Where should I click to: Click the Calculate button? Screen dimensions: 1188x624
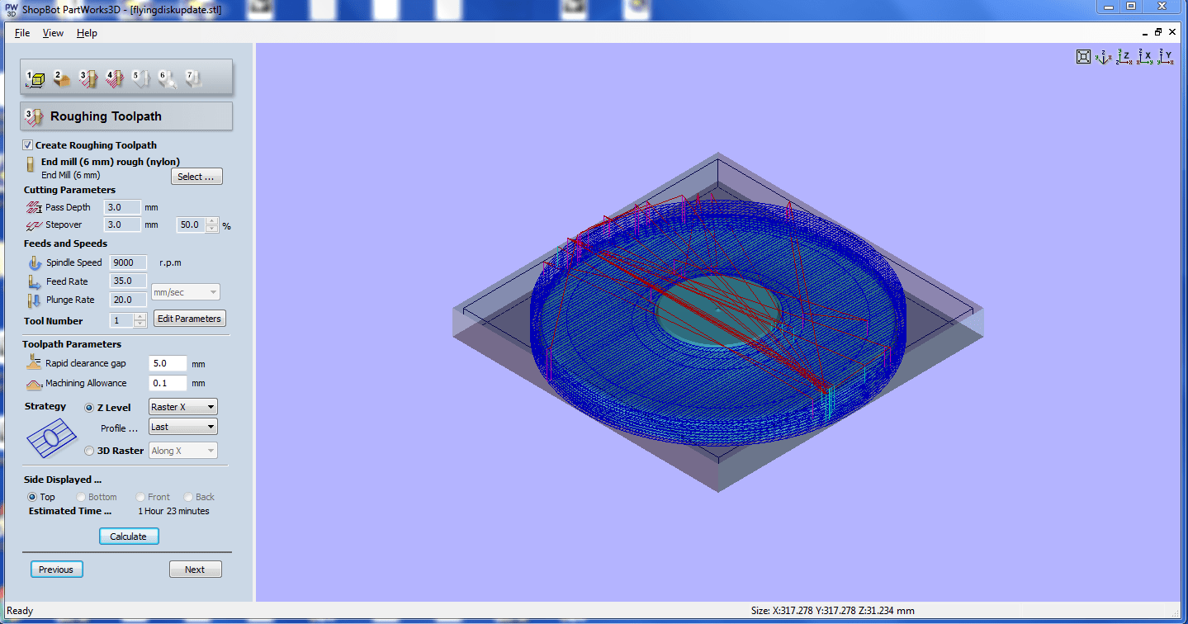tap(129, 537)
